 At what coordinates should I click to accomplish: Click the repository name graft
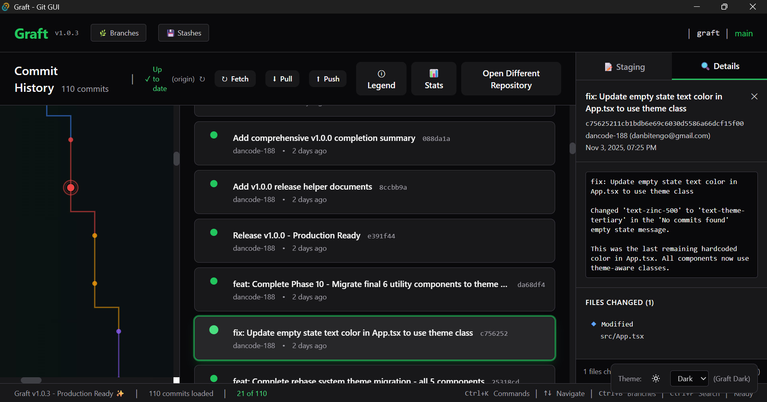pos(708,33)
